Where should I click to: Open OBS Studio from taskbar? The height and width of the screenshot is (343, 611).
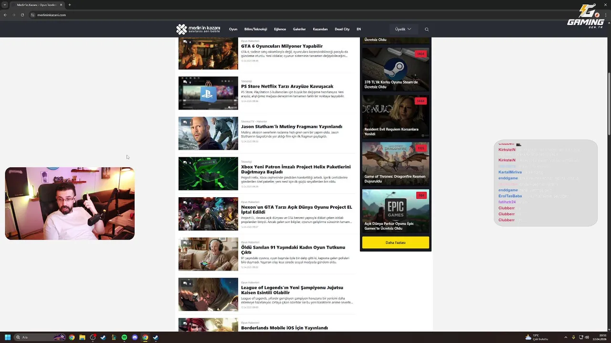[93, 337]
